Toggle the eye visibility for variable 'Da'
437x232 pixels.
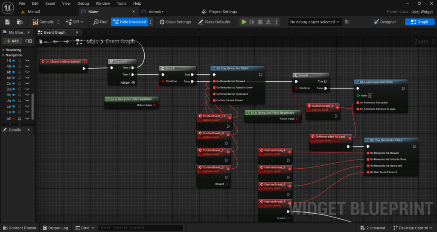27,89
